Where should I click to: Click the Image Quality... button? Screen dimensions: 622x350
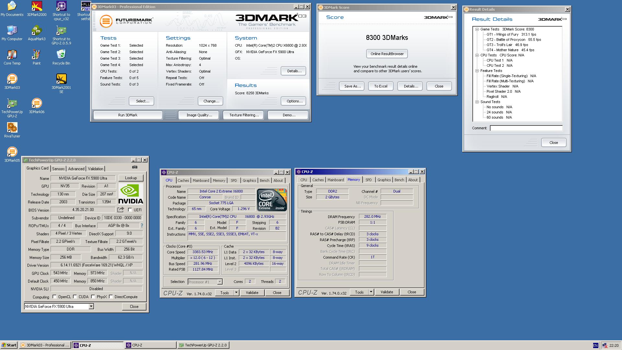199,115
